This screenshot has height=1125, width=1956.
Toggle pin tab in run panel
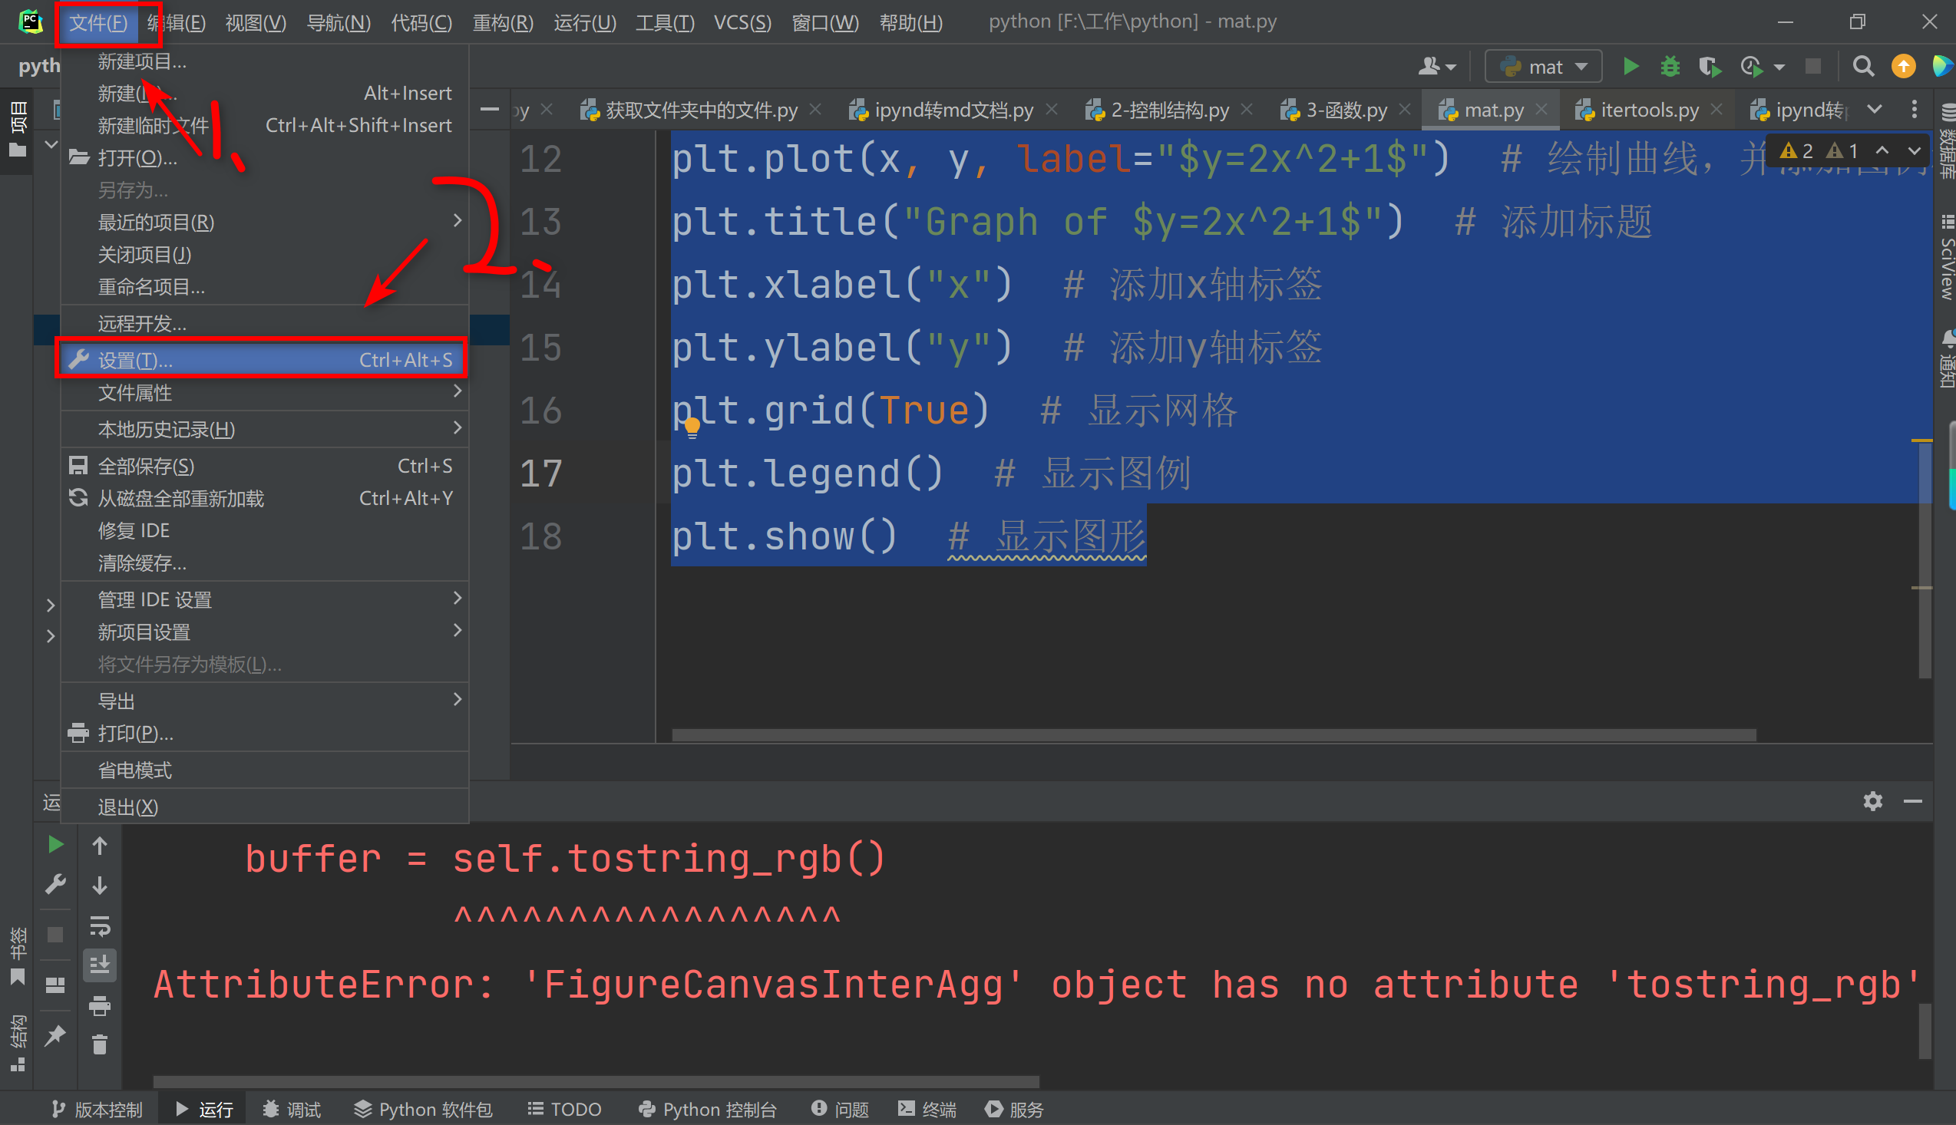55,1035
